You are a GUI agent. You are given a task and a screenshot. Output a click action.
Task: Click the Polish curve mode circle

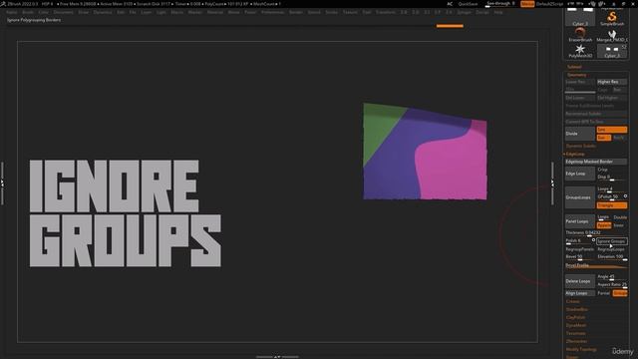pos(594,240)
